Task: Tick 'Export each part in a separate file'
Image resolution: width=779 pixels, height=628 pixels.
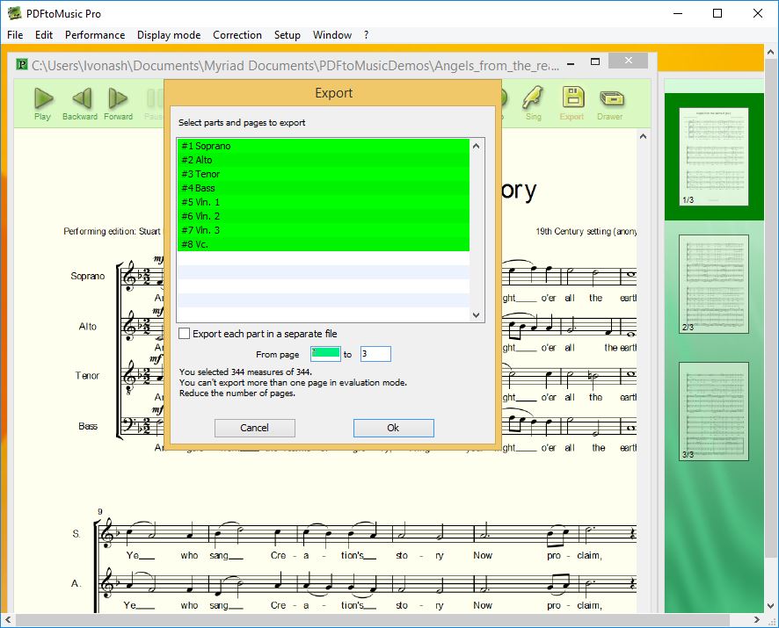Action: point(185,334)
